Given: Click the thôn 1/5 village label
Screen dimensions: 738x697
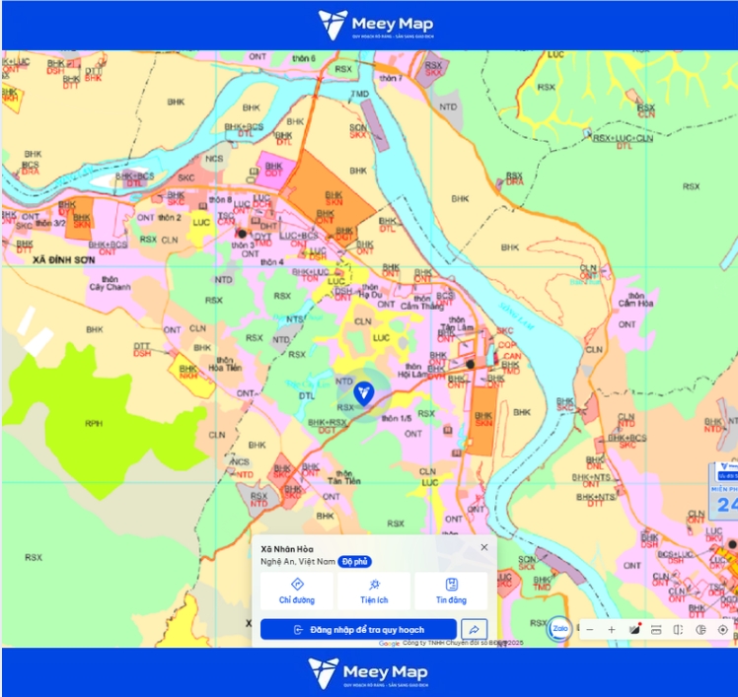Looking at the screenshot, I should point(397,418).
